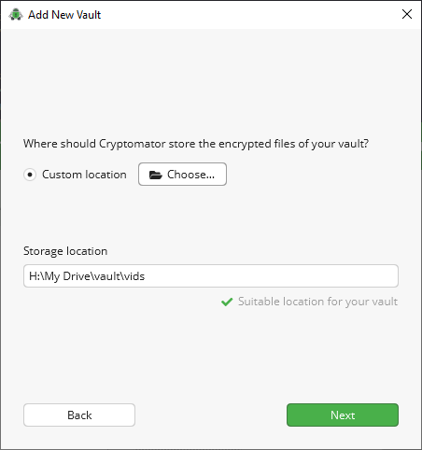Select the Custom location radio button

[30, 175]
